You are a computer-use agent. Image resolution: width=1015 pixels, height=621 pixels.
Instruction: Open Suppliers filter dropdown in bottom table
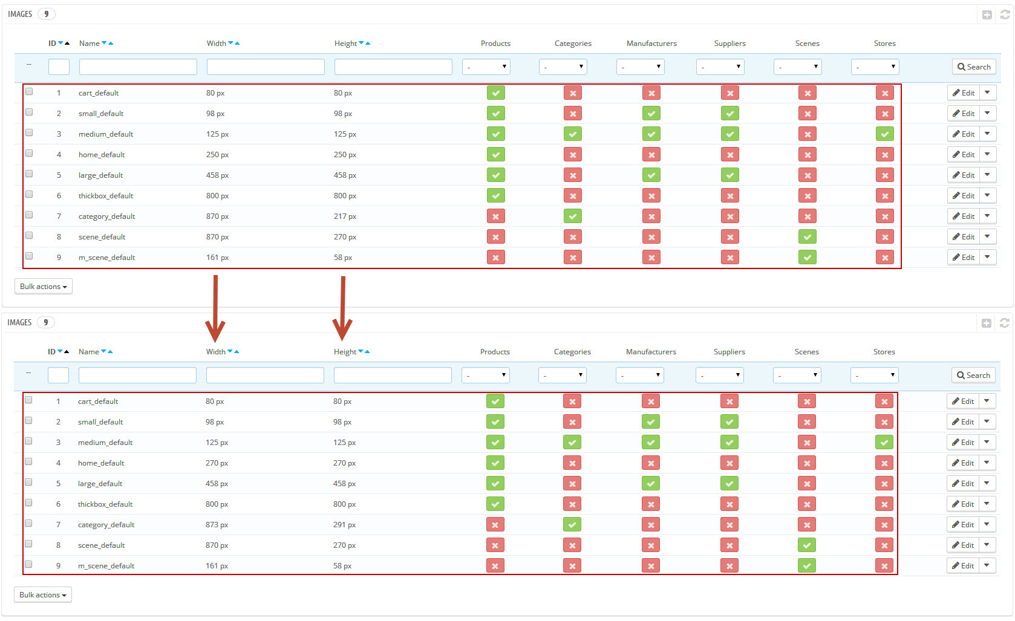point(720,376)
